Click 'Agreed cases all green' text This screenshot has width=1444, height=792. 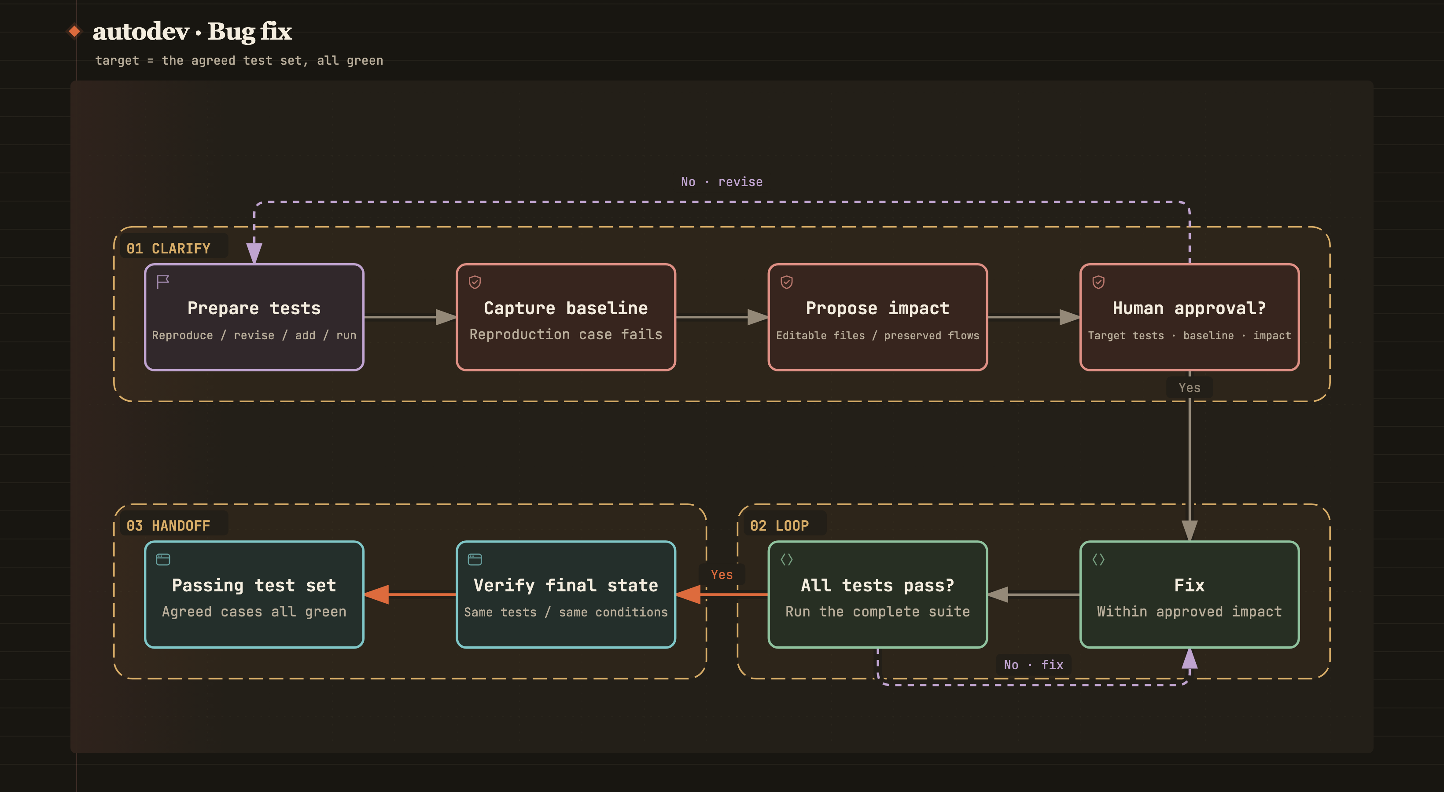(x=254, y=612)
